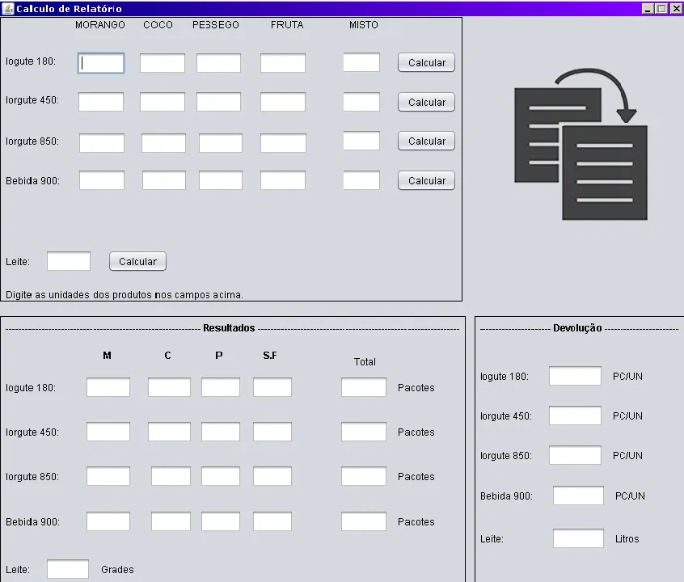
Task: Click the Leite input field in top panel
Action: [69, 261]
